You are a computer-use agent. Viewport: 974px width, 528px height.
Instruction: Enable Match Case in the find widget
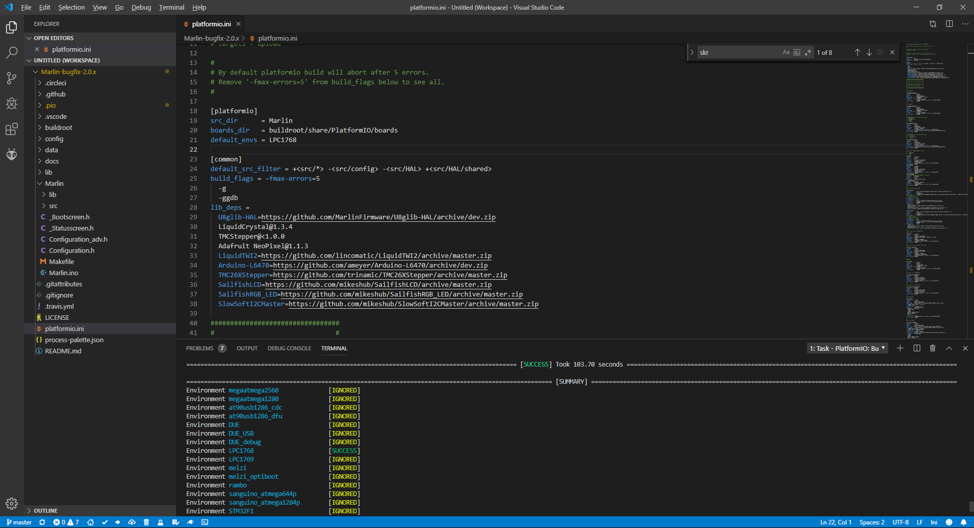coord(786,52)
